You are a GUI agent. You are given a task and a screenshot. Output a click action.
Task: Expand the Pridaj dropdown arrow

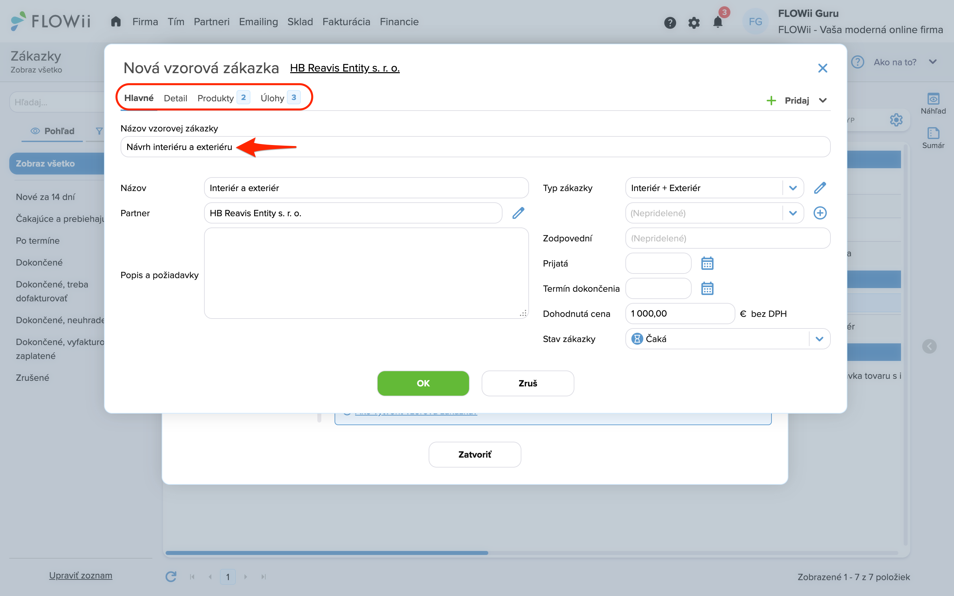click(x=822, y=101)
